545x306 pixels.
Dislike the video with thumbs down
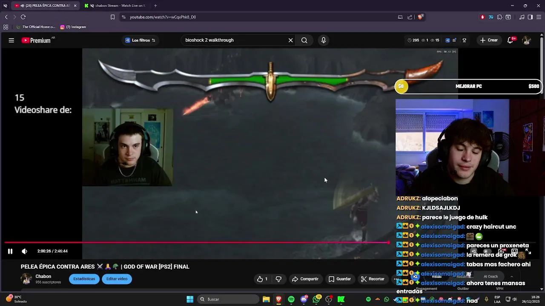[278, 279]
